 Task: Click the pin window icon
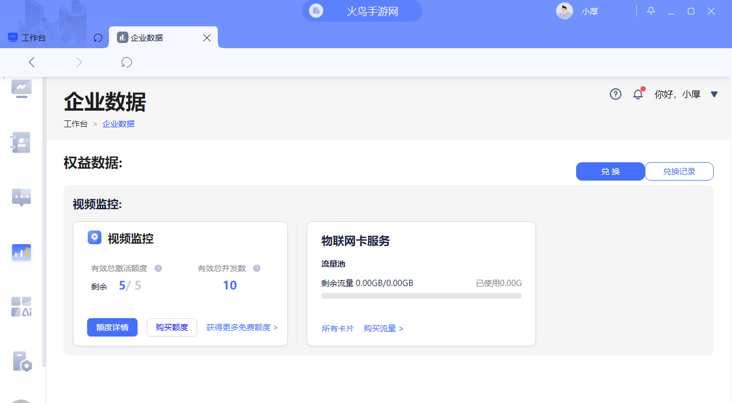pyautogui.click(x=651, y=11)
